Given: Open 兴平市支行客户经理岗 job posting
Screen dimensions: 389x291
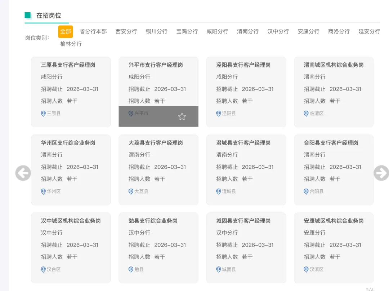Looking at the screenshot, I should [156, 65].
